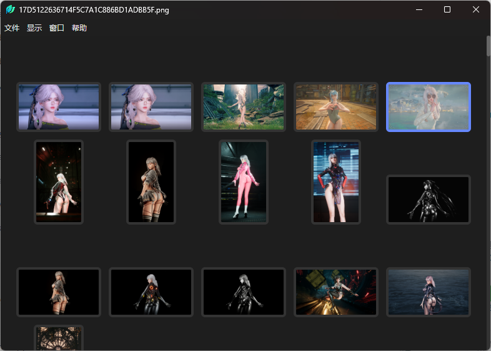Open the red and gold sci-fi corridor thumbnail

point(336,292)
